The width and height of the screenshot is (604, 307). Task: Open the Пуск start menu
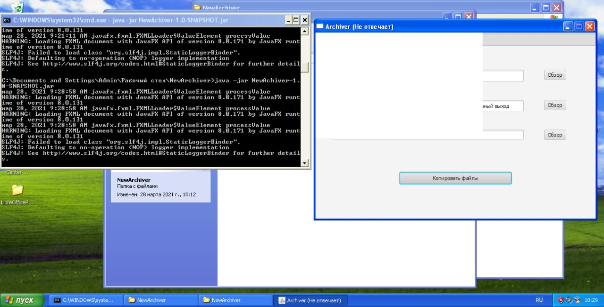click(x=21, y=300)
